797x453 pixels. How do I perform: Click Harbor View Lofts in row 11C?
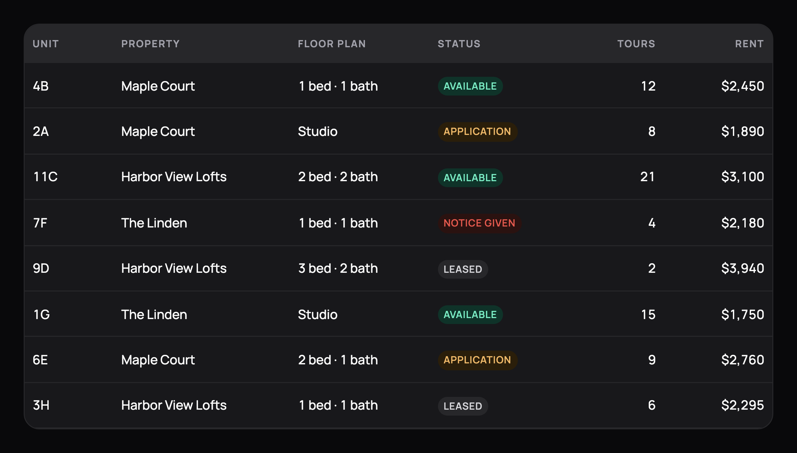[x=174, y=177]
